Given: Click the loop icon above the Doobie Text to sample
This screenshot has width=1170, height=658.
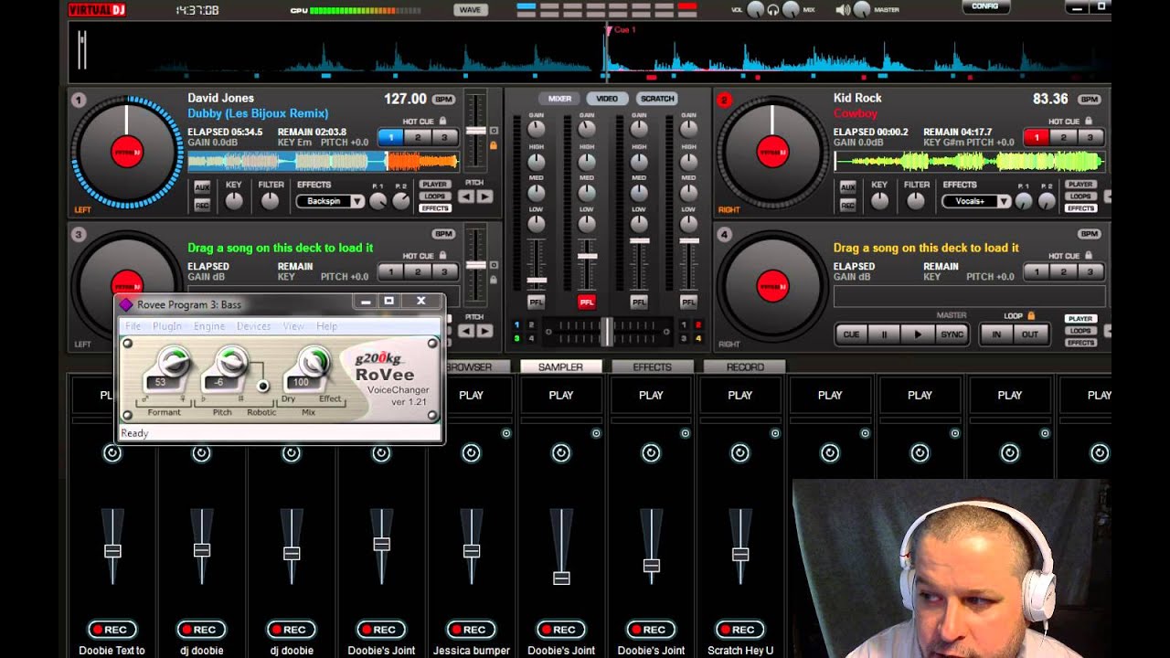Looking at the screenshot, I should [x=112, y=453].
